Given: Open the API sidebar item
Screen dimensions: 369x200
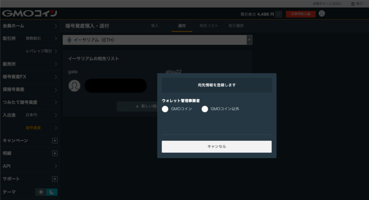Looking at the screenshot, I should (x=30, y=166).
